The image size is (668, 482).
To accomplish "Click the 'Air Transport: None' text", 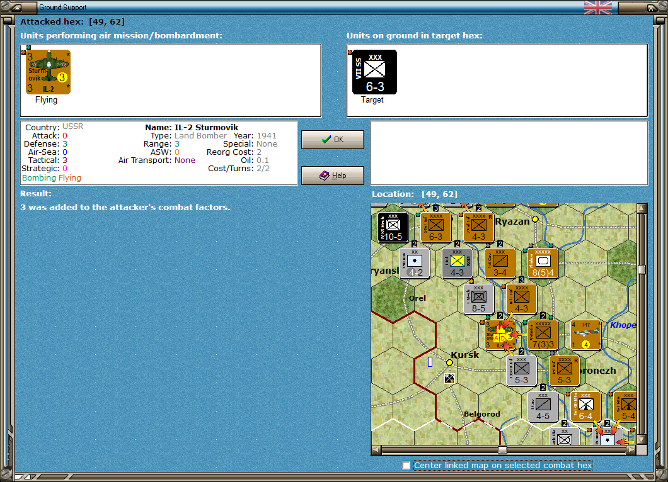I will click(x=157, y=160).
